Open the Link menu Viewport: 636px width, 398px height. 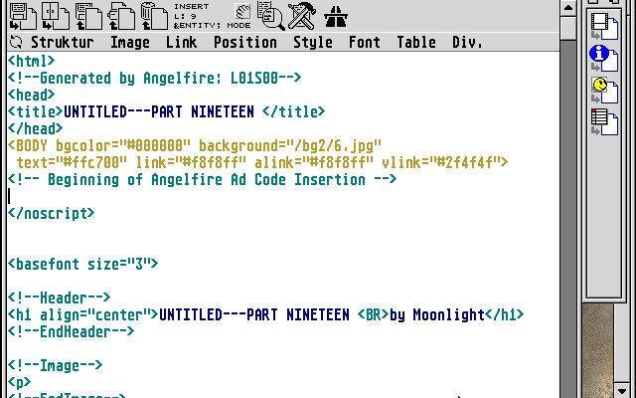(x=181, y=43)
